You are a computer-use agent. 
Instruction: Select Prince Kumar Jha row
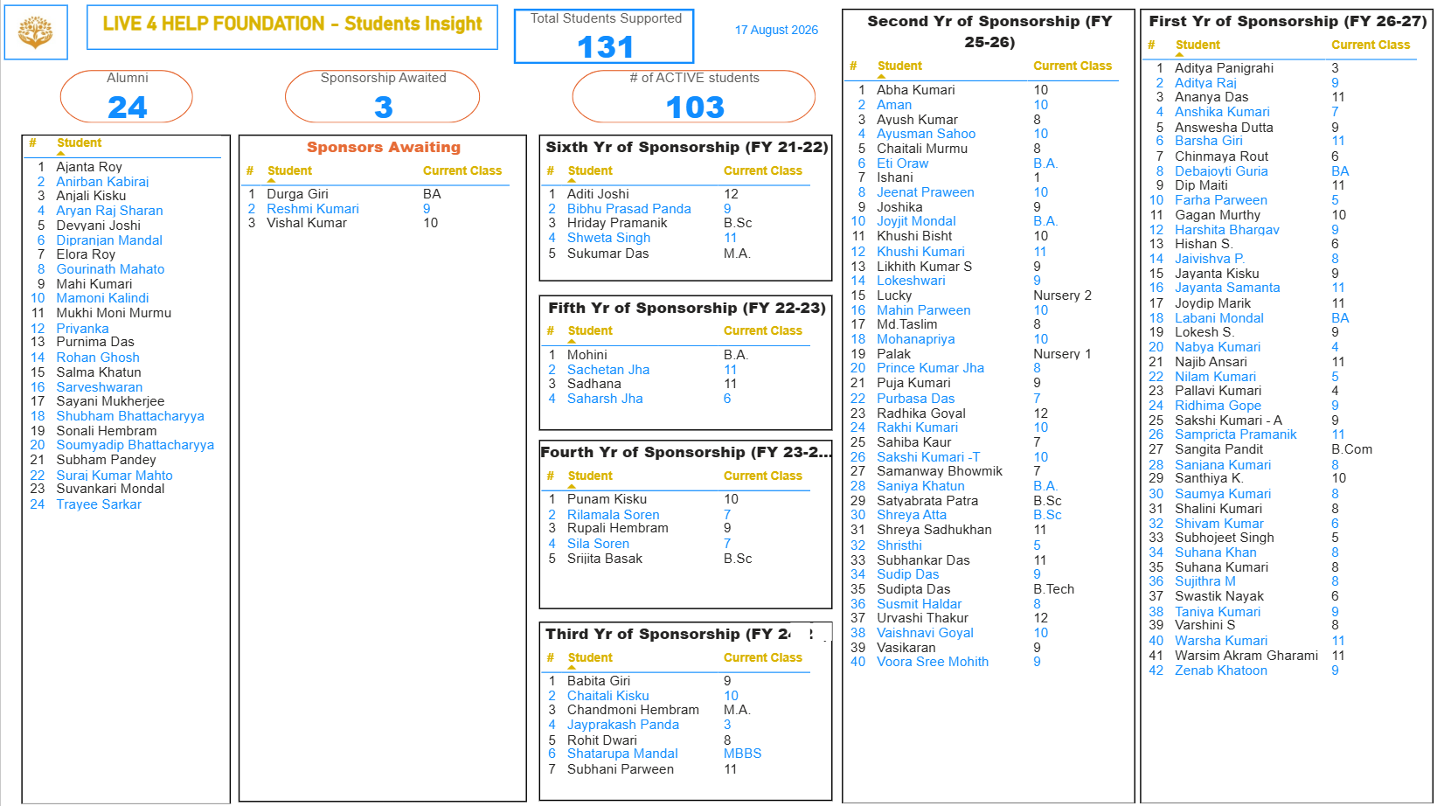click(983, 368)
